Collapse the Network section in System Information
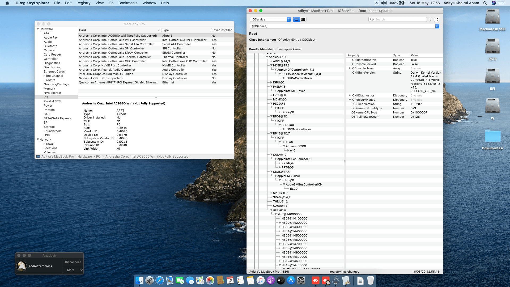The height and width of the screenshot is (287, 510). [x=38, y=140]
